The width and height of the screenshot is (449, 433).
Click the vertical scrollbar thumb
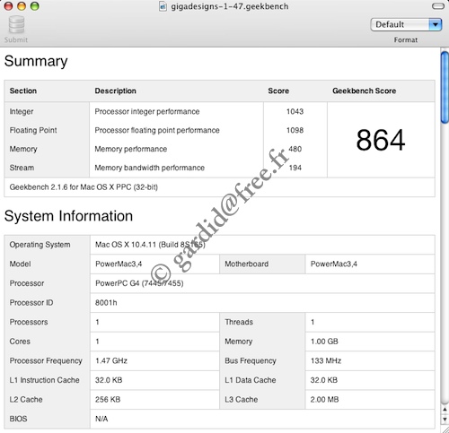(445, 87)
